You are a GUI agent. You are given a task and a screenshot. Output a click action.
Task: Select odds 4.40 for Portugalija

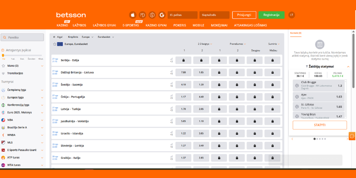tap(201, 97)
